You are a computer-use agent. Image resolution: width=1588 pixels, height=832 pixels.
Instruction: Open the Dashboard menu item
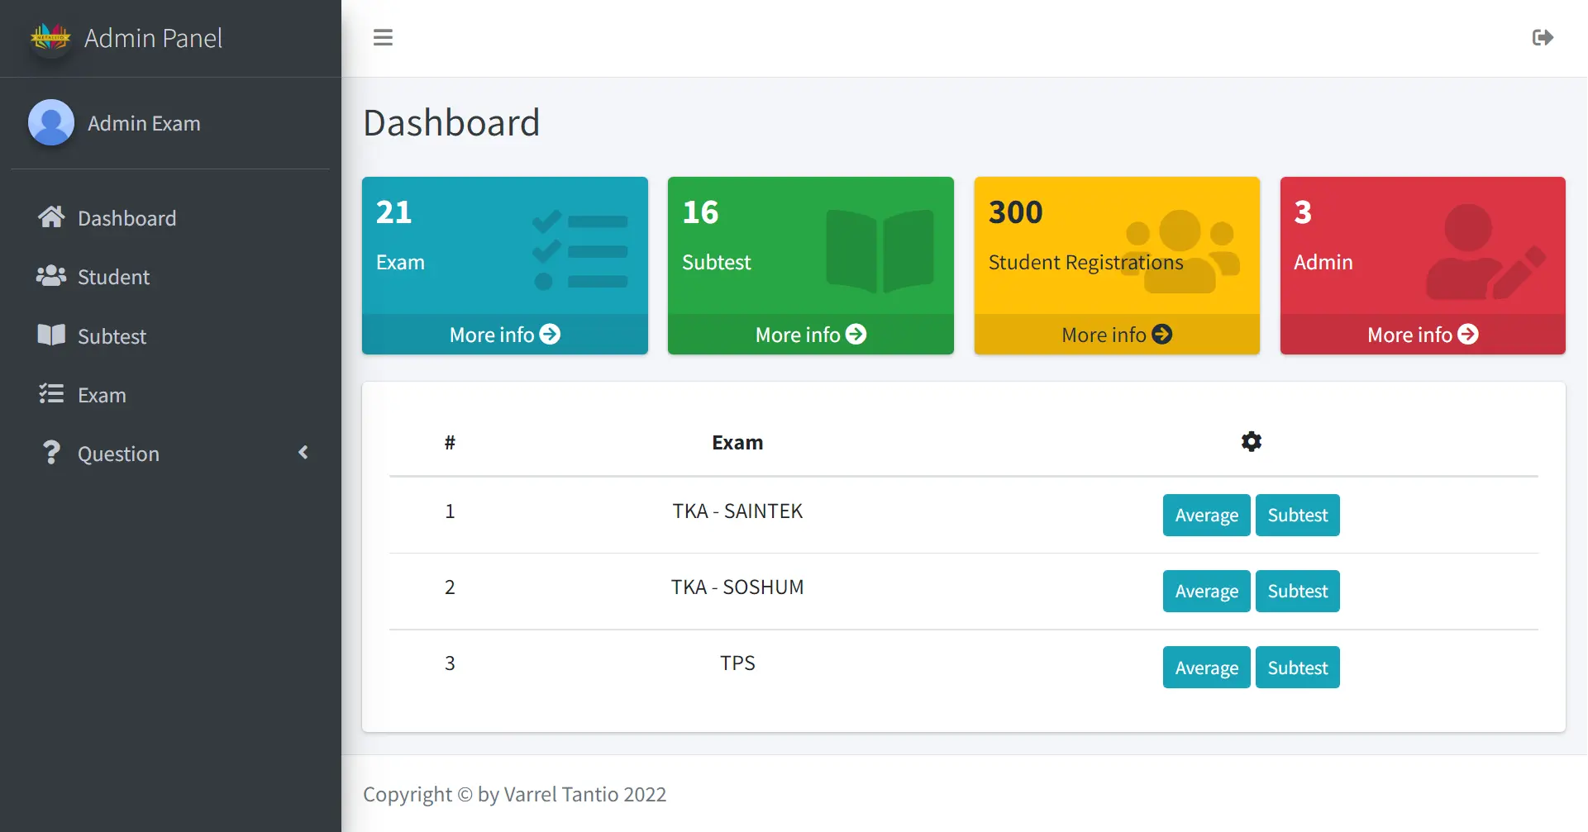coord(170,218)
